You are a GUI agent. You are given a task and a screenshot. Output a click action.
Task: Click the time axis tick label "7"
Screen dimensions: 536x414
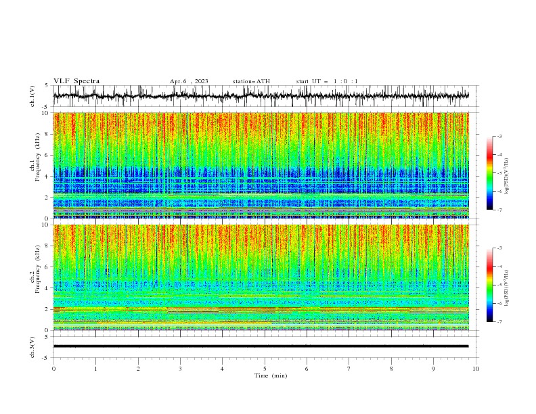click(349, 369)
